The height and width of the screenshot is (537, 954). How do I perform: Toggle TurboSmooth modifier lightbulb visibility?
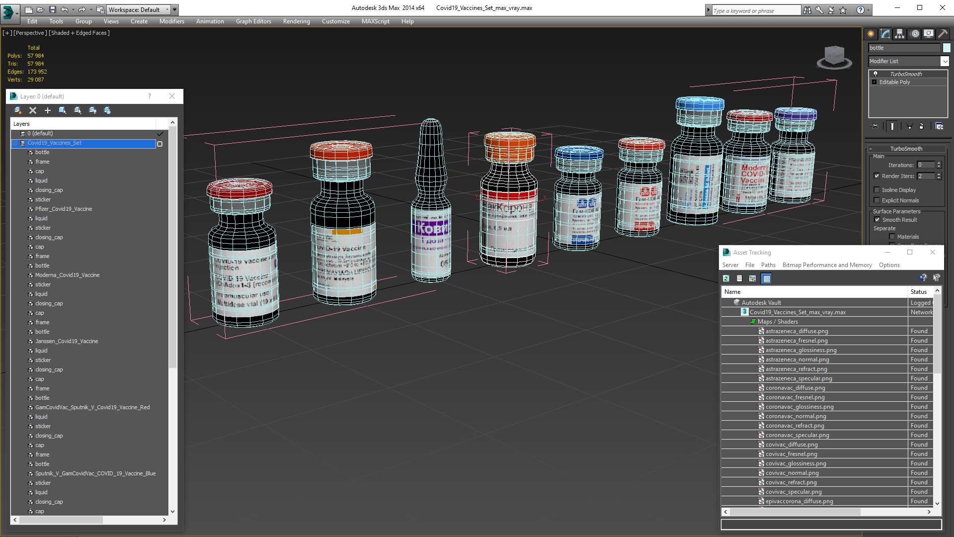click(875, 74)
